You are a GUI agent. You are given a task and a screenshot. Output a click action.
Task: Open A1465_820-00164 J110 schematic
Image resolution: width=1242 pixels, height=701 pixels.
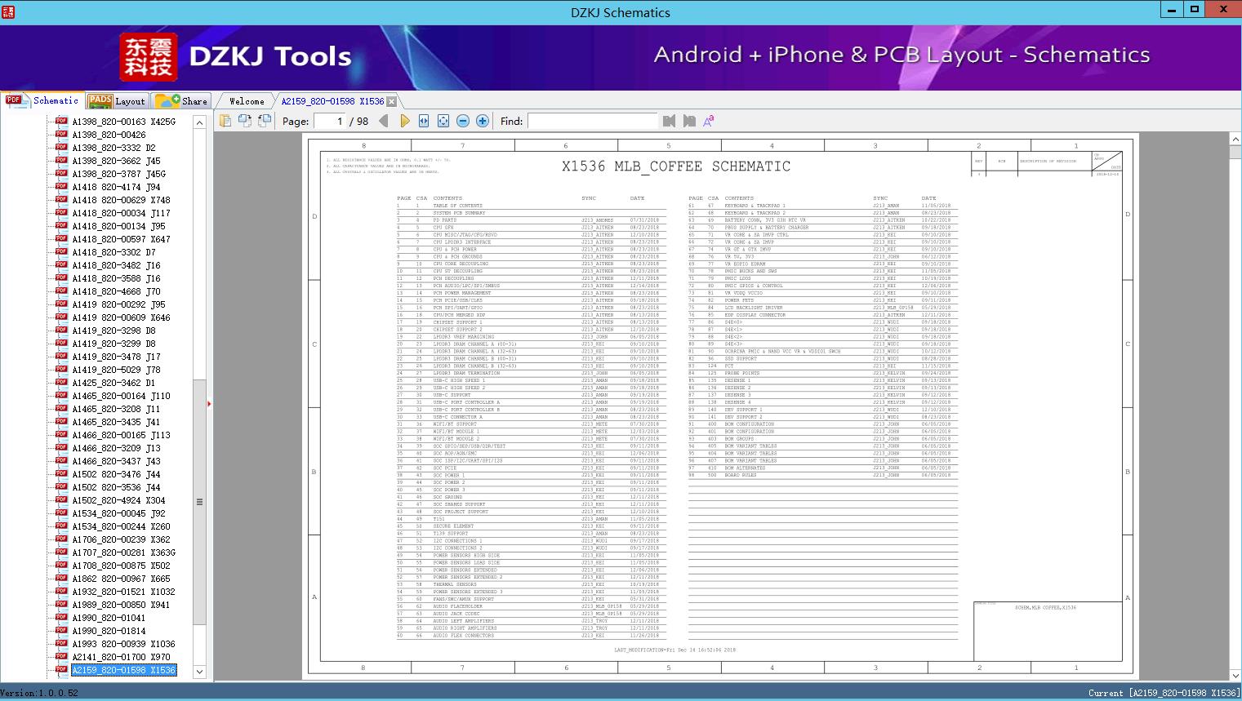pos(121,396)
